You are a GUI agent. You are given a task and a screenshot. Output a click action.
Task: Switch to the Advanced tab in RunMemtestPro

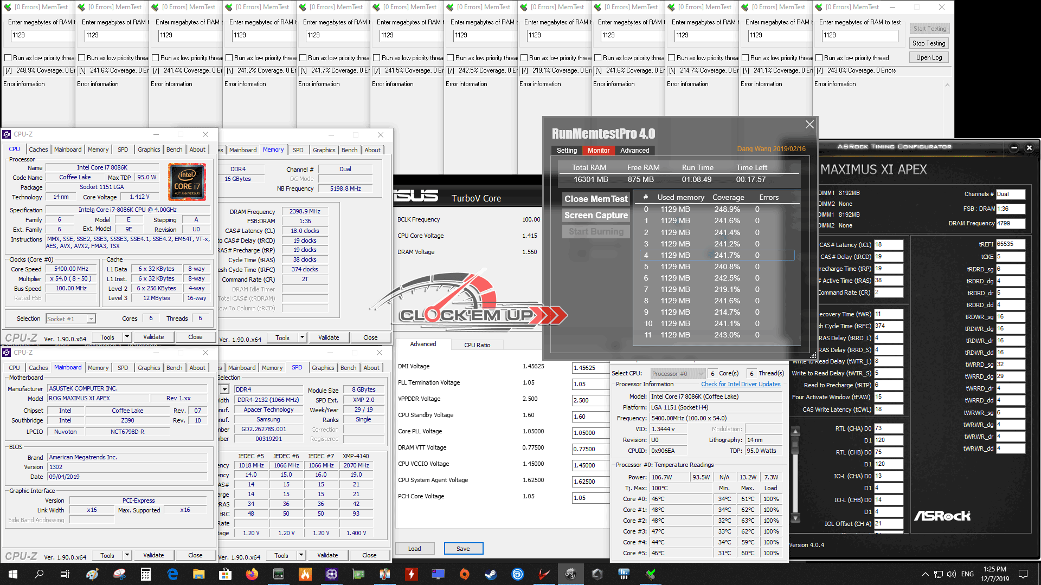point(634,151)
